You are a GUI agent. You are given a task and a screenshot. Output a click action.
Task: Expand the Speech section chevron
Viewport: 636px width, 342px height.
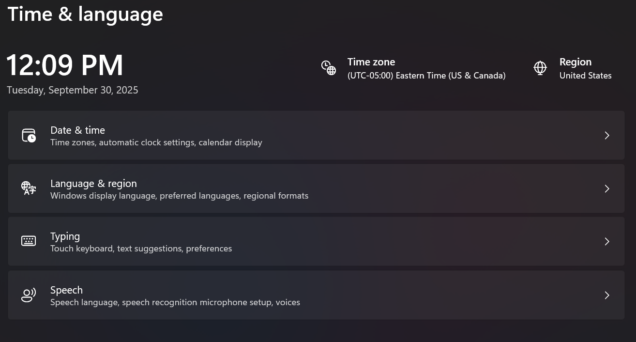tap(607, 295)
